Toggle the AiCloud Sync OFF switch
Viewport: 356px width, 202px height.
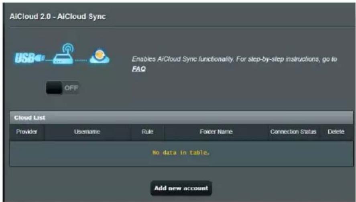tap(63, 88)
